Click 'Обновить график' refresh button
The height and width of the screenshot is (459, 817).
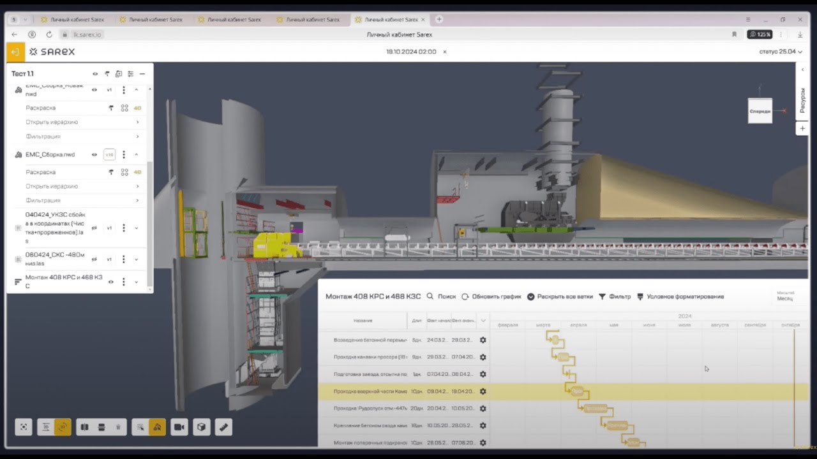click(x=491, y=296)
